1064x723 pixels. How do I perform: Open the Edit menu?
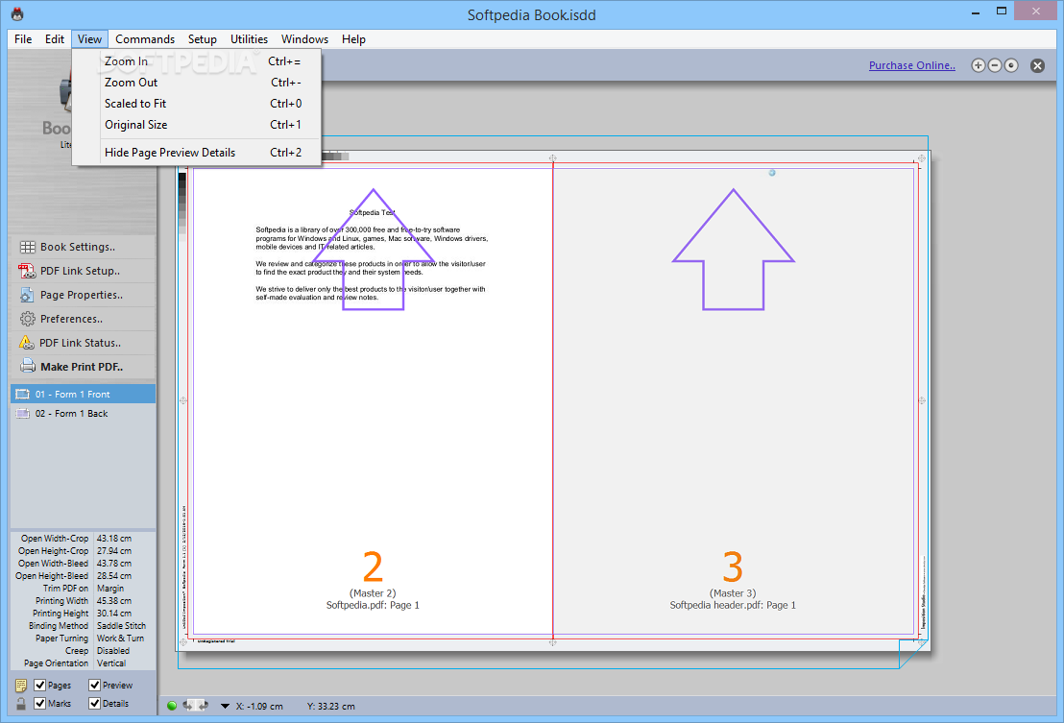pyautogui.click(x=55, y=39)
